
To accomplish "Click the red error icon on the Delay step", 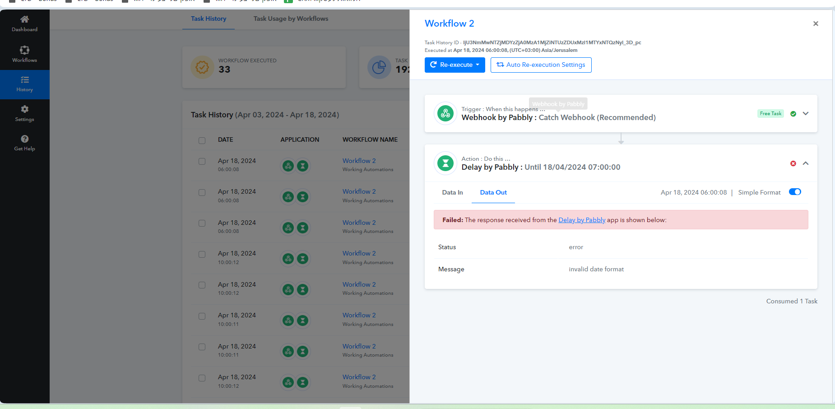I will point(793,163).
